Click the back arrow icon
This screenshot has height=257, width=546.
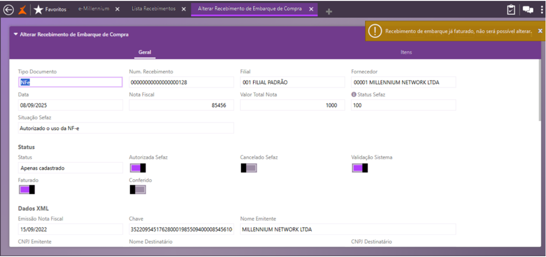click(8, 9)
